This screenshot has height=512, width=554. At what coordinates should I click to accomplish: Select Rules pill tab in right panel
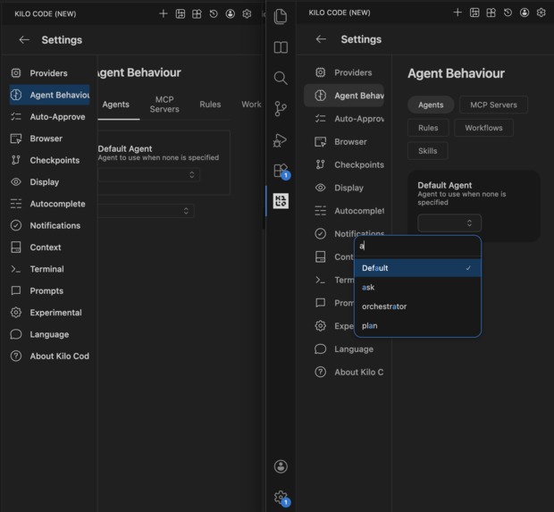coord(428,128)
